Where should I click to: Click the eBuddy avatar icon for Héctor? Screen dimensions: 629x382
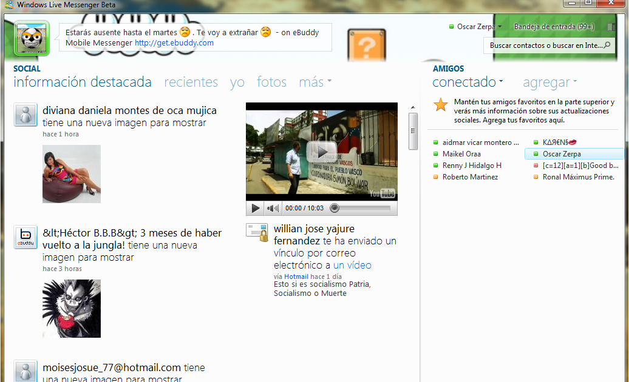tap(25, 237)
